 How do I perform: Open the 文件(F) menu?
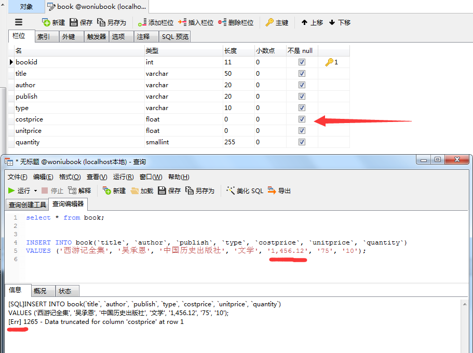[17, 177]
